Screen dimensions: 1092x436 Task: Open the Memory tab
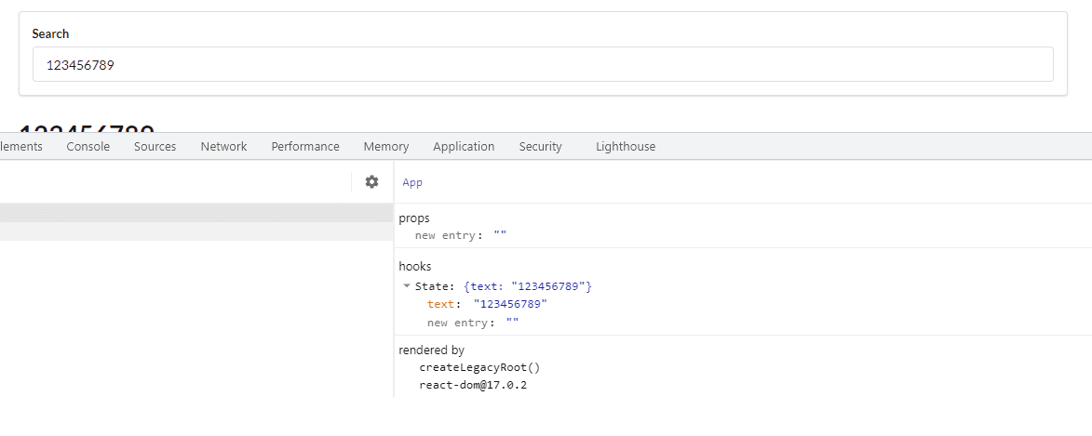(385, 147)
